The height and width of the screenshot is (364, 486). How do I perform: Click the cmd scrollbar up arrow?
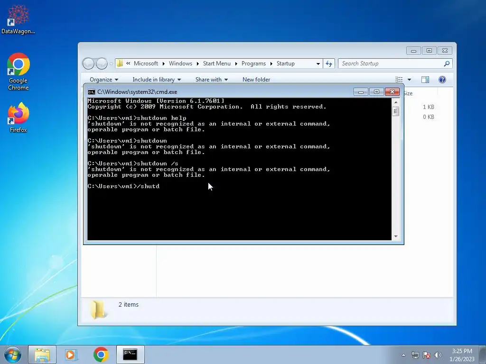click(x=396, y=102)
